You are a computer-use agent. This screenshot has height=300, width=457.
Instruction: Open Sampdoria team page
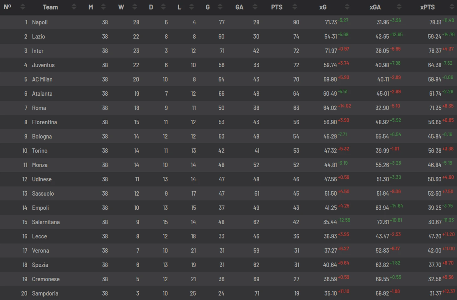pyautogui.click(x=45, y=293)
